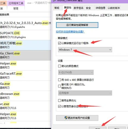Open the 如何手动选择兼容性设置 link
The height and width of the screenshot is (129, 128).
point(70,32)
